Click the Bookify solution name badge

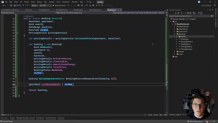[100, 2]
